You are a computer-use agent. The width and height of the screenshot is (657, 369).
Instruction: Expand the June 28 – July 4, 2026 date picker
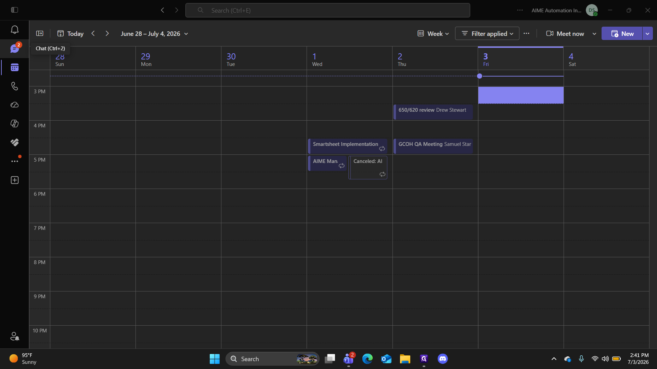154,33
